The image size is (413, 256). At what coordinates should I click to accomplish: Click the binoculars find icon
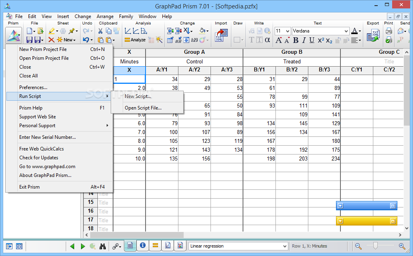(x=103, y=246)
